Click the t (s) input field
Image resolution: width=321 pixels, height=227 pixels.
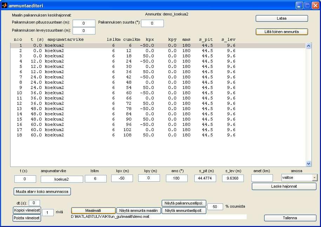coord(25,179)
